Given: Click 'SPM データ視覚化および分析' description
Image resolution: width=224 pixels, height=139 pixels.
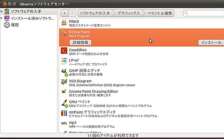Looking at the screenshot, I should [89, 54].
